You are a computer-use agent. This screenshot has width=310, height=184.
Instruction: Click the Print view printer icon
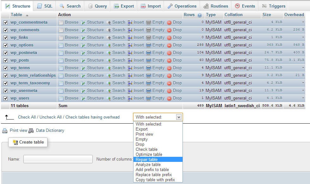tap(5, 131)
